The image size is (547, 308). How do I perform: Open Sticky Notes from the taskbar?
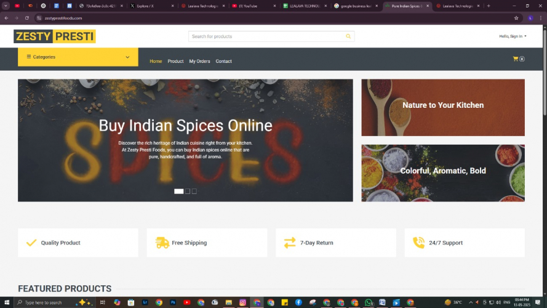pyautogui.click(x=285, y=302)
